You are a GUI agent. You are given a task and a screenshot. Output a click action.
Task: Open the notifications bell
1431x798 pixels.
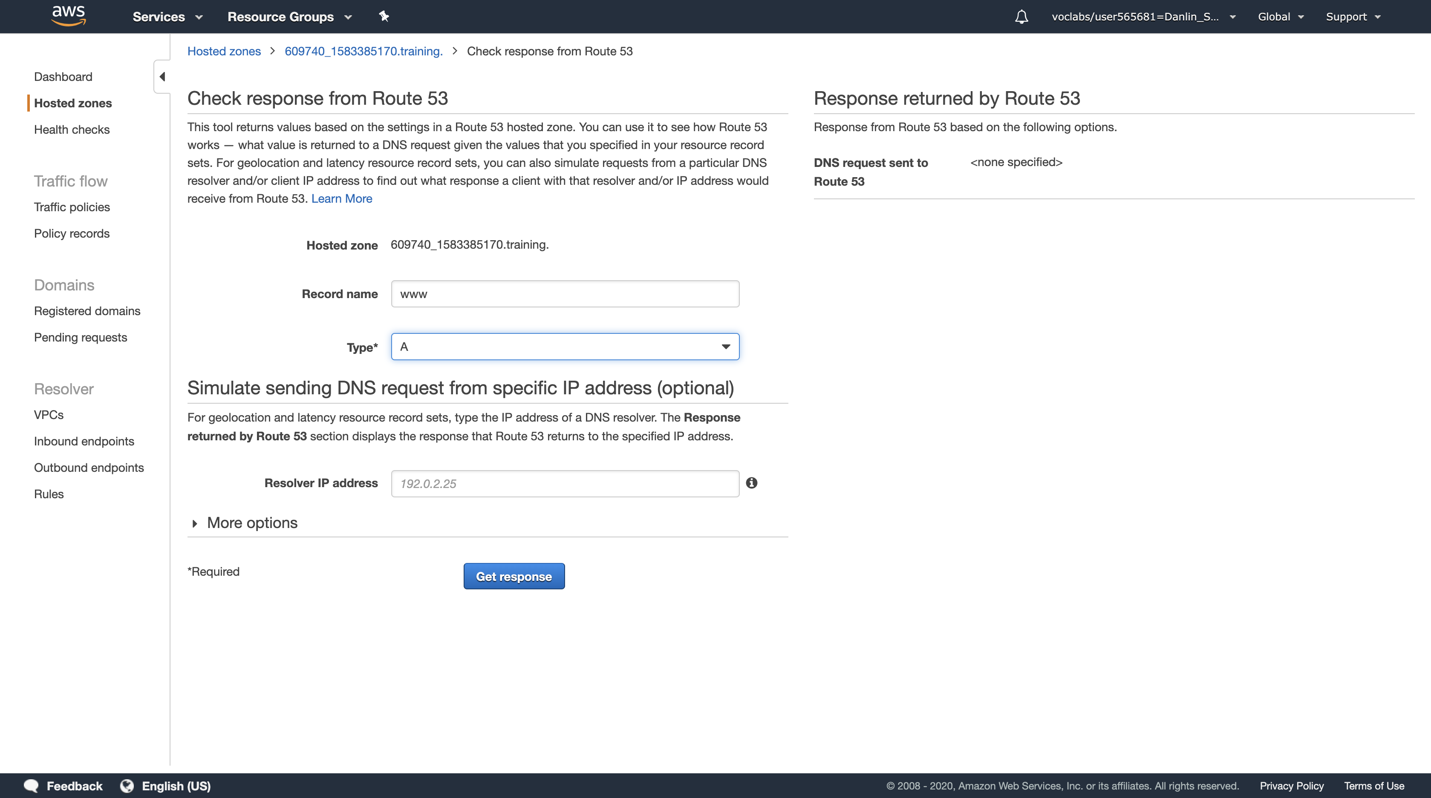(x=1021, y=17)
